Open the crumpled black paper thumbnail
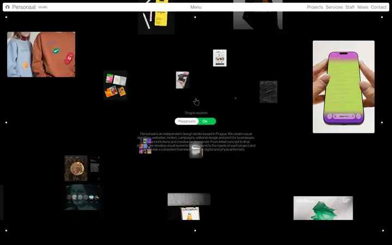The width and height of the screenshot is (392, 245). pyautogui.click(x=268, y=92)
